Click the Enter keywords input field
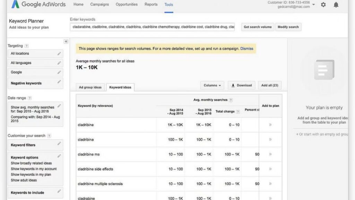The image size is (355, 200). tap(153, 27)
